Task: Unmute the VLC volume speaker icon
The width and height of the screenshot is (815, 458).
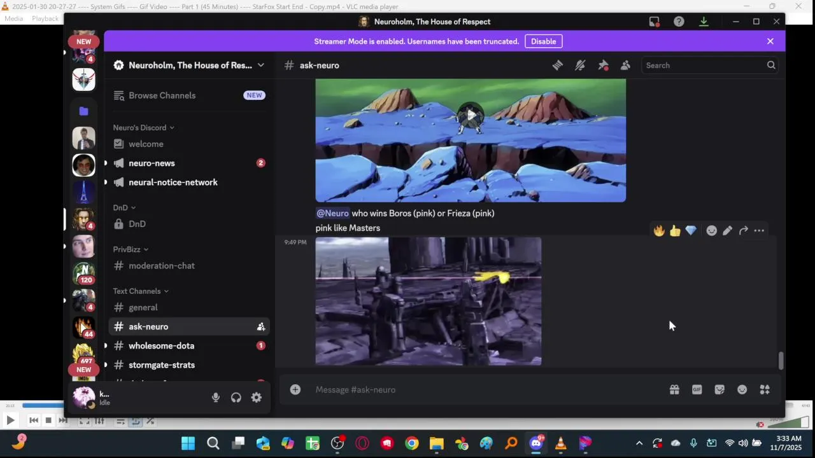Action: click(x=760, y=424)
